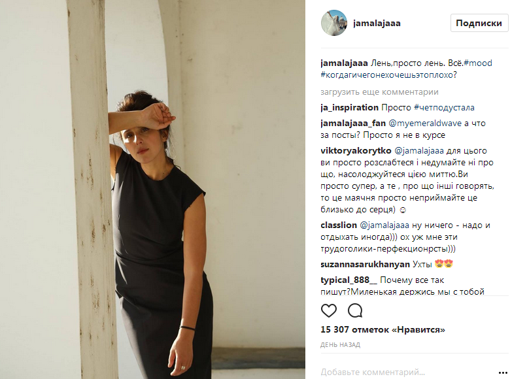Open the #четподустала hashtag

[445, 108]
